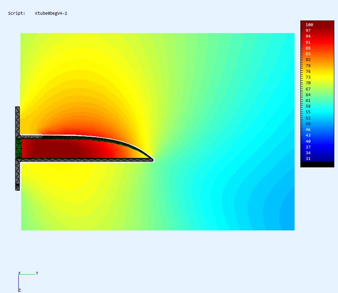The image size is (338, 293).
Task: Click the 49 legend value
Action: (x=308, y=124)
